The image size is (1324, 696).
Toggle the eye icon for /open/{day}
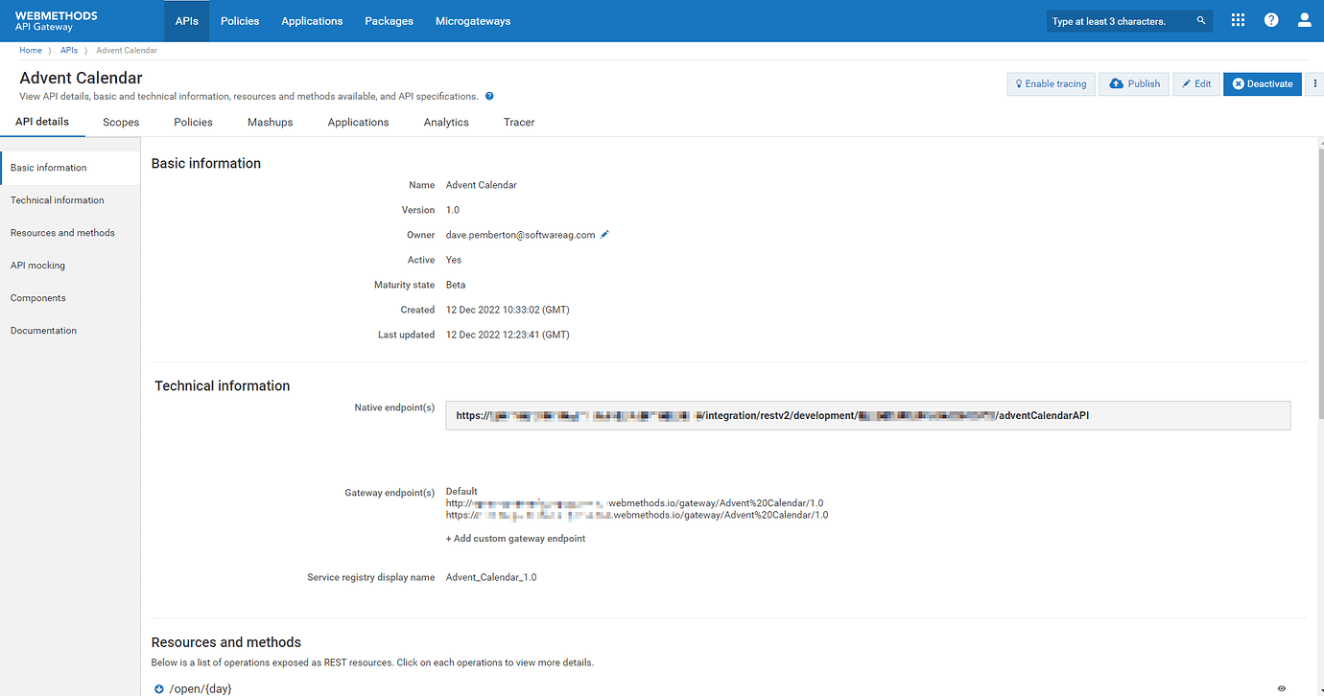coord(1282,688)
